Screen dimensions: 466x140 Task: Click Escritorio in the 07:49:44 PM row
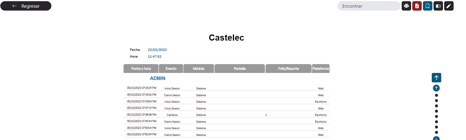pyautogui.click(x=321, y=122)
